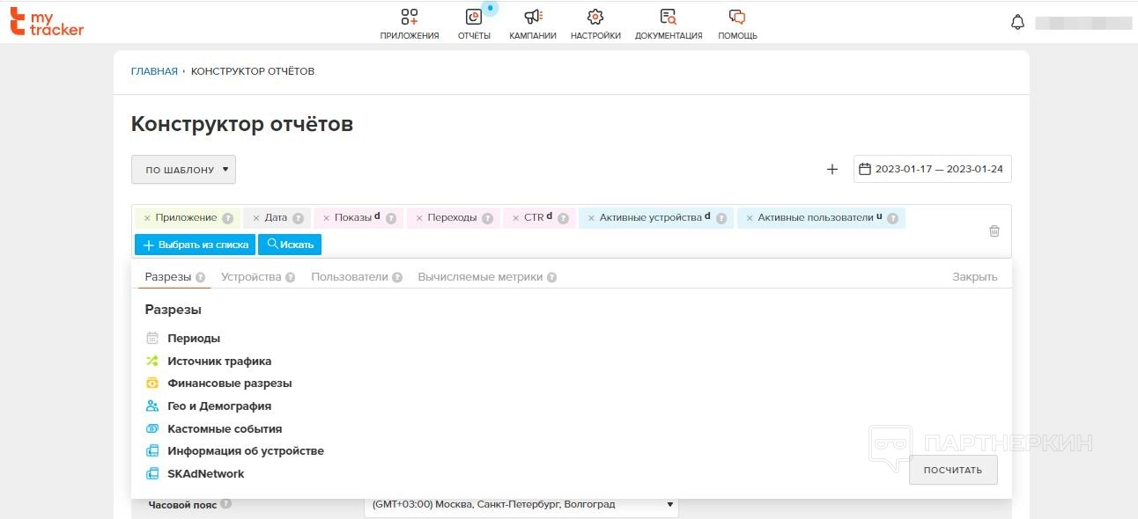1138x519 pixels.
Task: Remove the Активные пользователи tag
Action: click(750, 218)
